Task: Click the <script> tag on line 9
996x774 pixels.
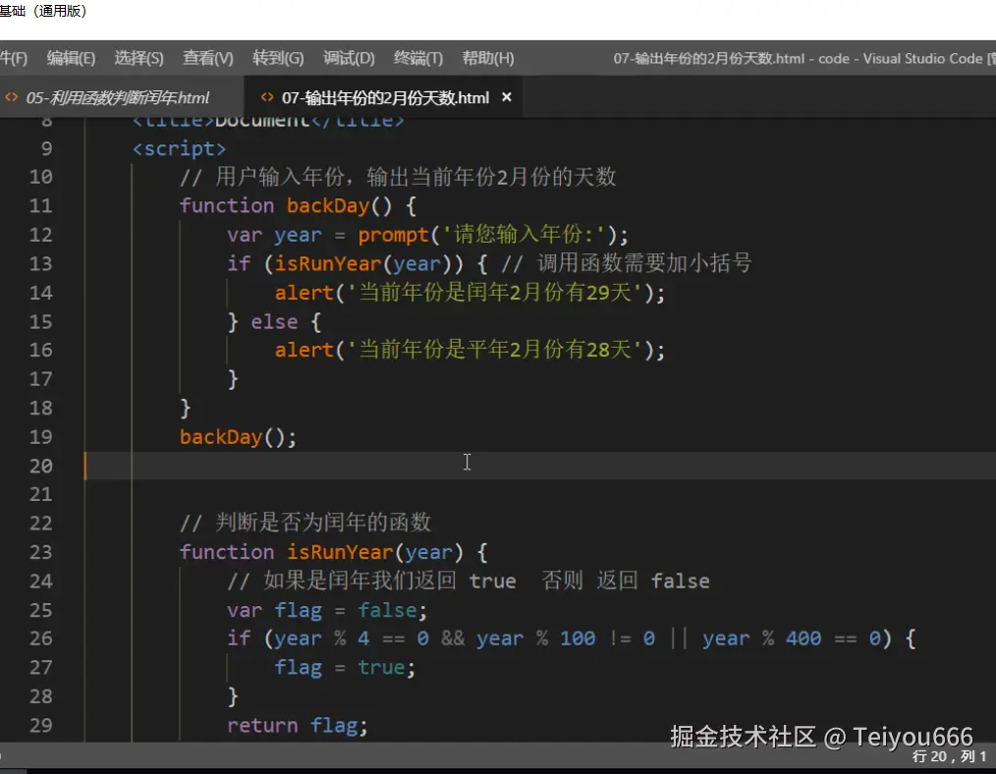Action: pyautogui.click(x=179, y=148)
